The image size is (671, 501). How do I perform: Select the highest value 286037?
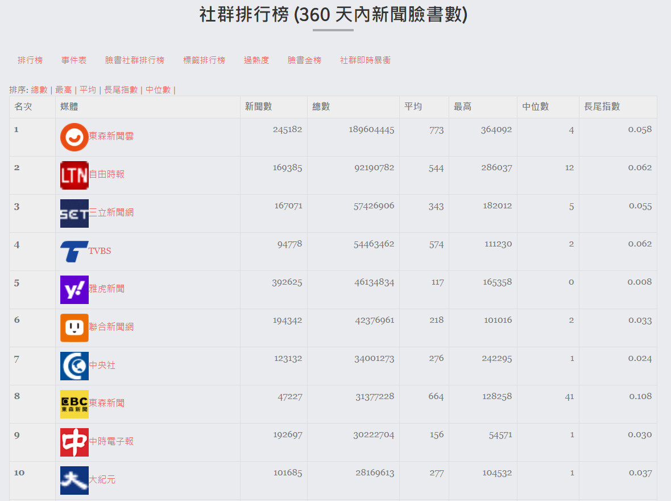[x=496, y=167]
